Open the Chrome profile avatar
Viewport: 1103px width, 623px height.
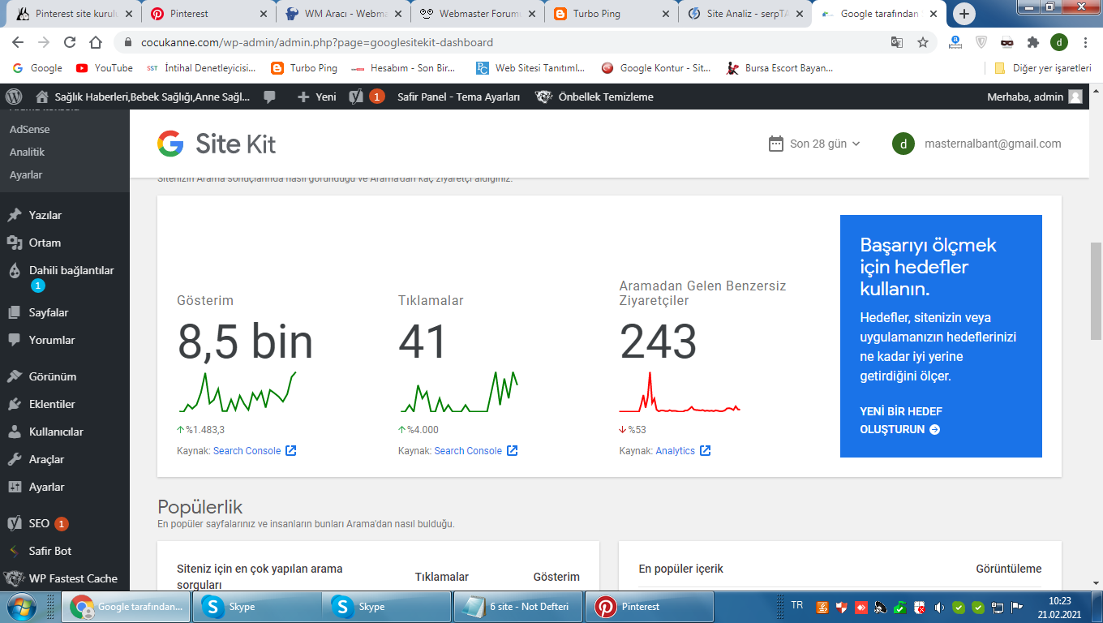[x=1059, y=42]
